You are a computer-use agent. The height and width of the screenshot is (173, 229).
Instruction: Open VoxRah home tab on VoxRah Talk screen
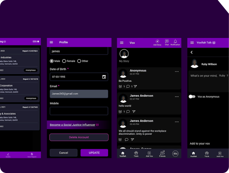point(193,154)
